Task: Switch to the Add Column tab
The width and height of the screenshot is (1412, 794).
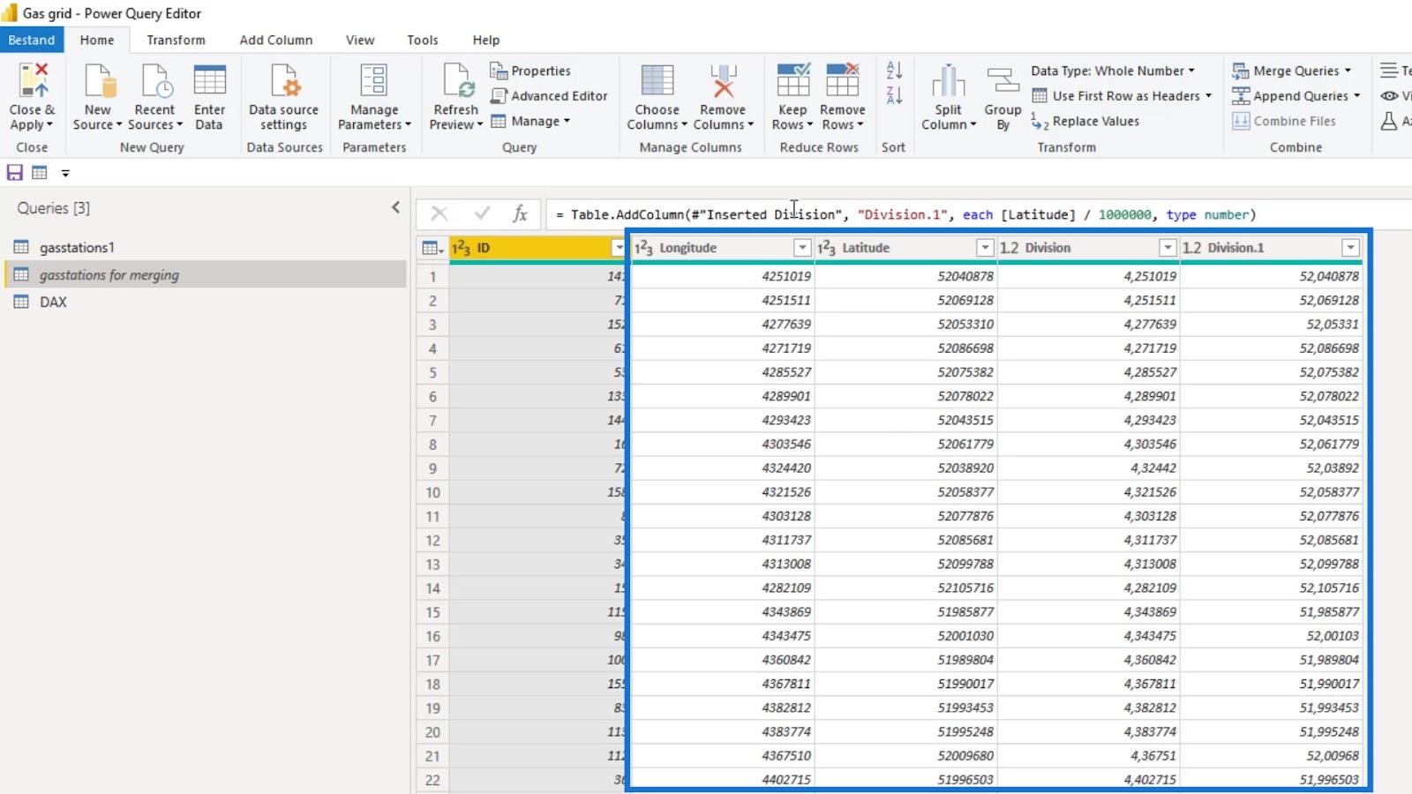Action: pos(276,40)
